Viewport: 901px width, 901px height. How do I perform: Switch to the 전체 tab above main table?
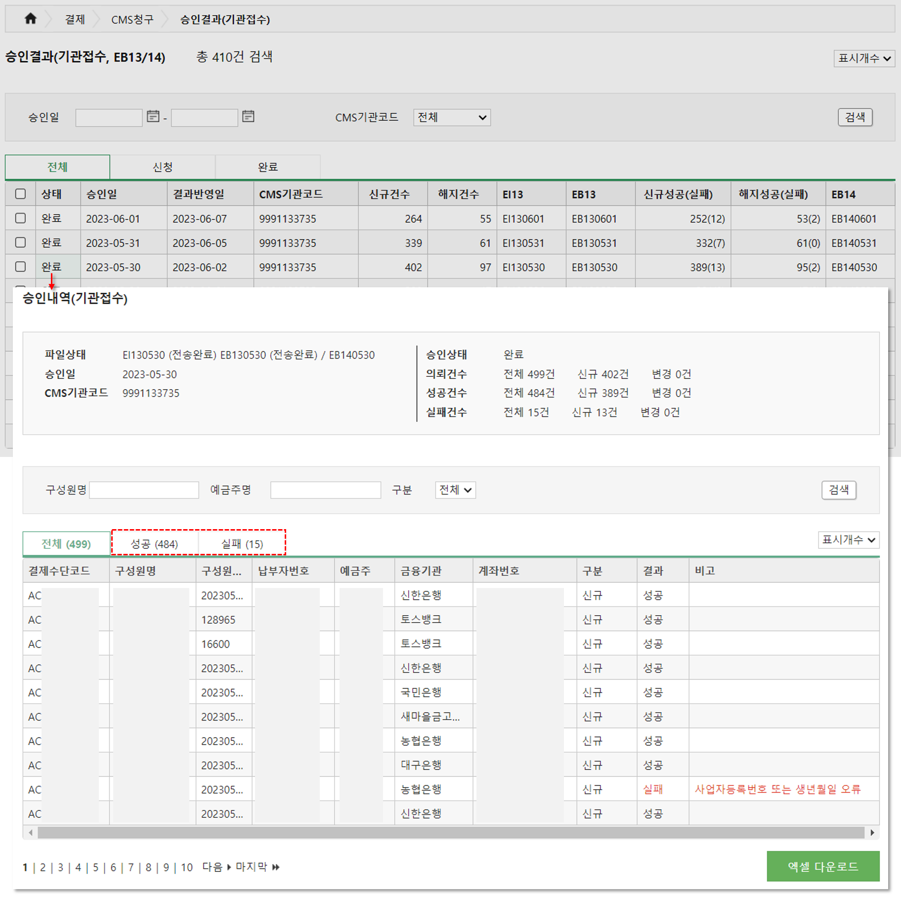coord(57,167)
